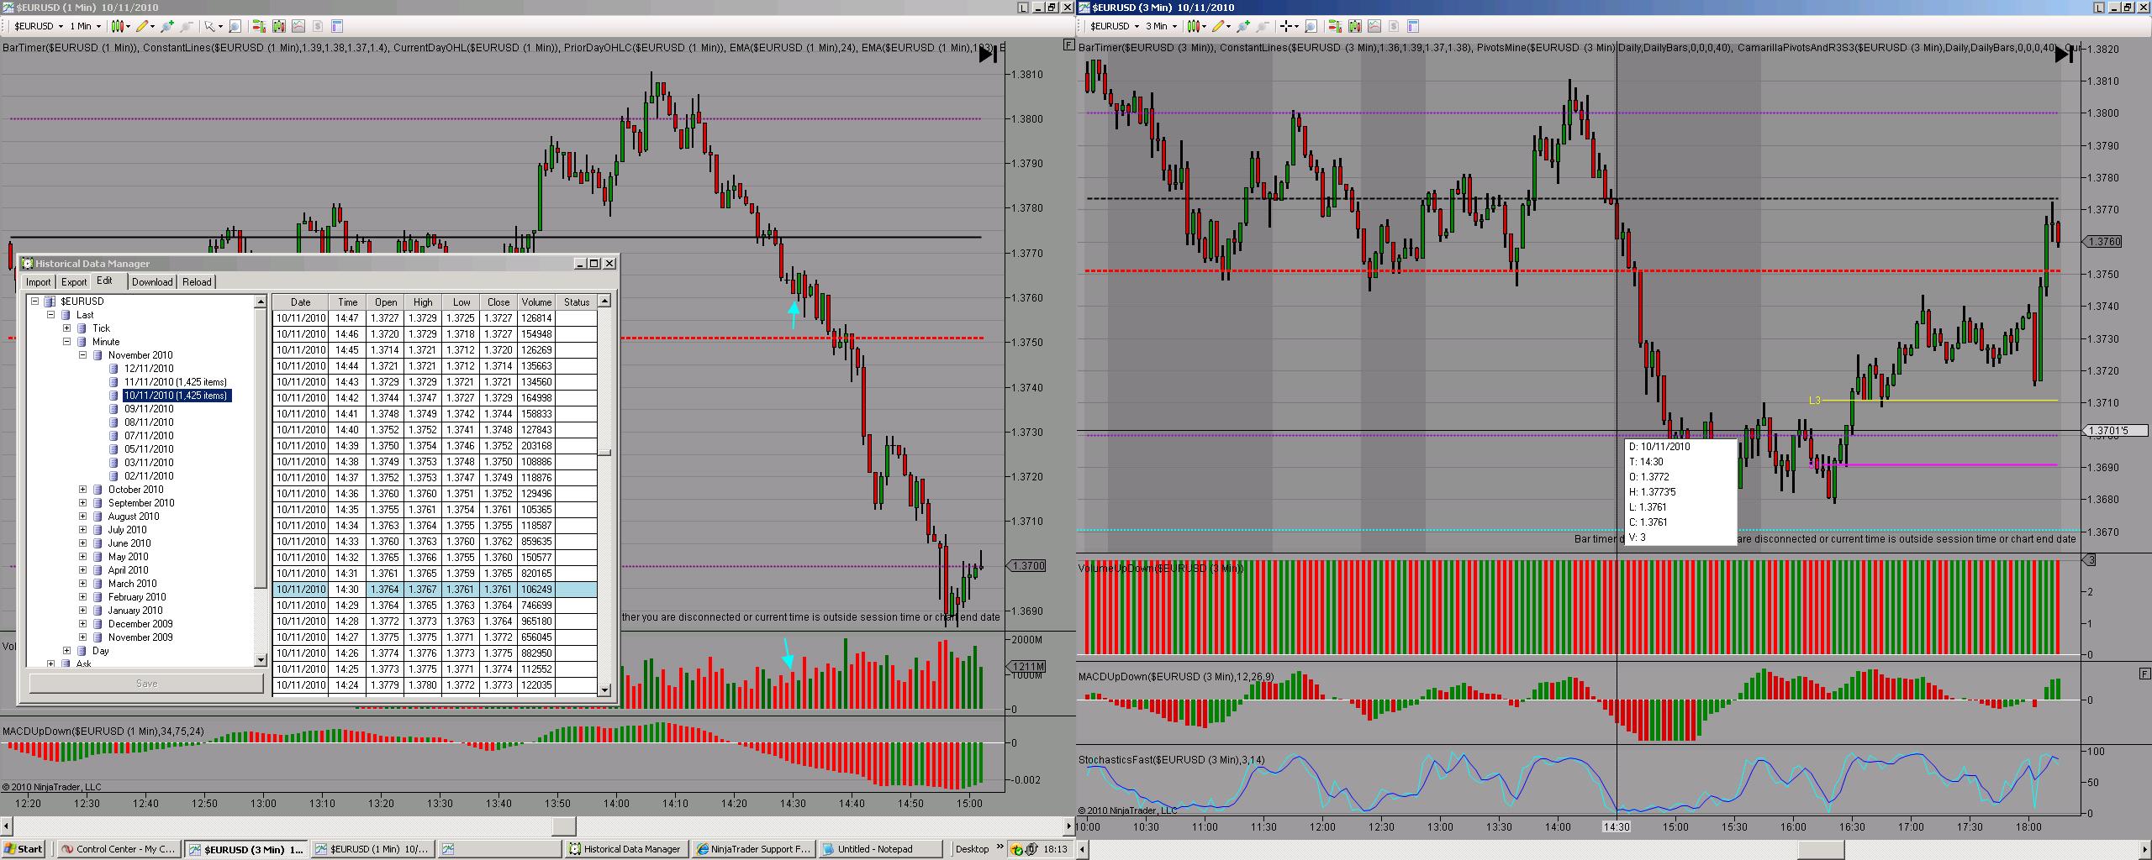Viewport: 2152px width, 860px height.
Task: Click the Close column header
Action: pyautogui.click(x=498, y=302)
